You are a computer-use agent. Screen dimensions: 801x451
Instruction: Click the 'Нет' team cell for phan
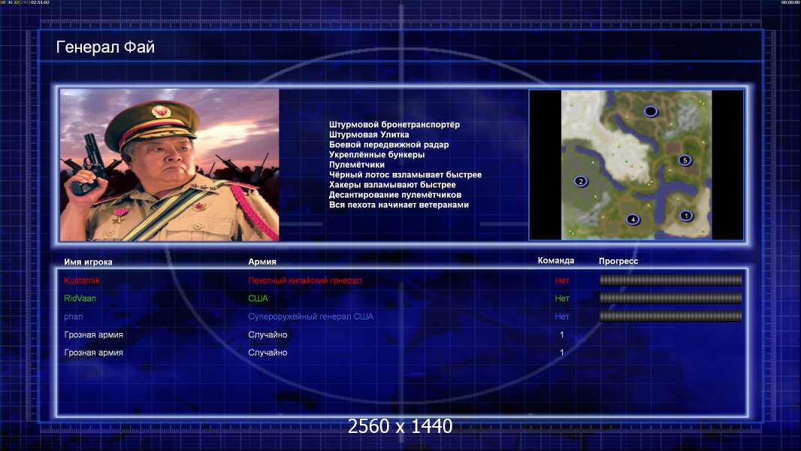562,316
